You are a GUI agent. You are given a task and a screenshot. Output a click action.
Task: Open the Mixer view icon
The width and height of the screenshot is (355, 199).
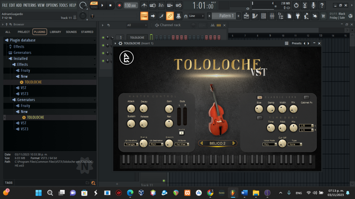pyautogui.click(x=272, y=16)
